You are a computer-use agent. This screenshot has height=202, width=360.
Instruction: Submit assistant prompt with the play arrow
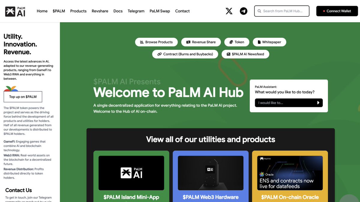pyautogui.click(x=318, y=103)
